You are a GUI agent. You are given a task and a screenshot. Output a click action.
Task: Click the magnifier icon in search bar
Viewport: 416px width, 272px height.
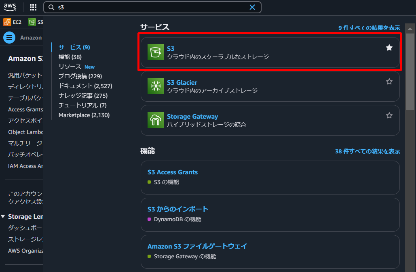[51, 7]
